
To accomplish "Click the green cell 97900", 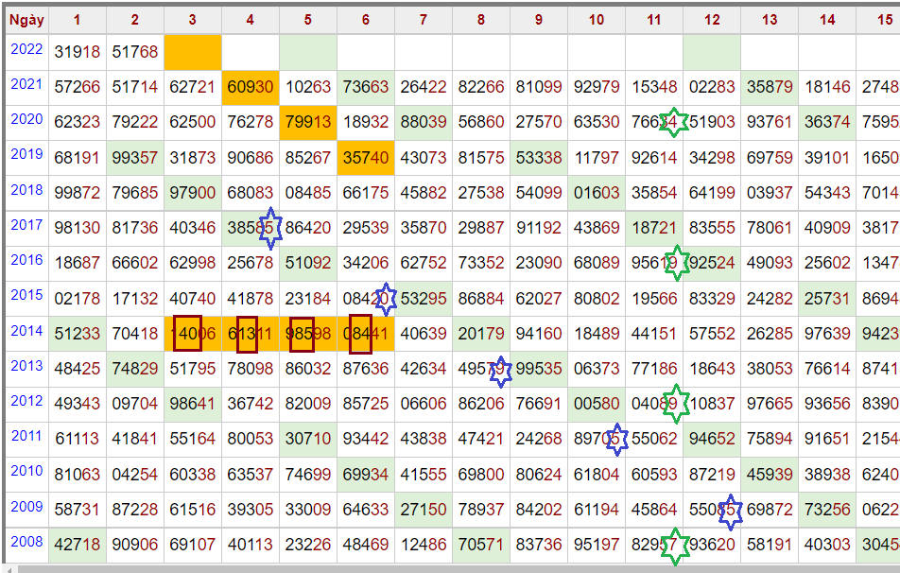I will pyautogui.click(x=192, y=193).
